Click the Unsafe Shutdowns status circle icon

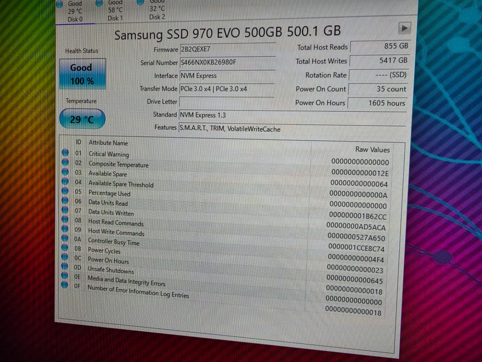pyautogui.click(x=65, y=266)
